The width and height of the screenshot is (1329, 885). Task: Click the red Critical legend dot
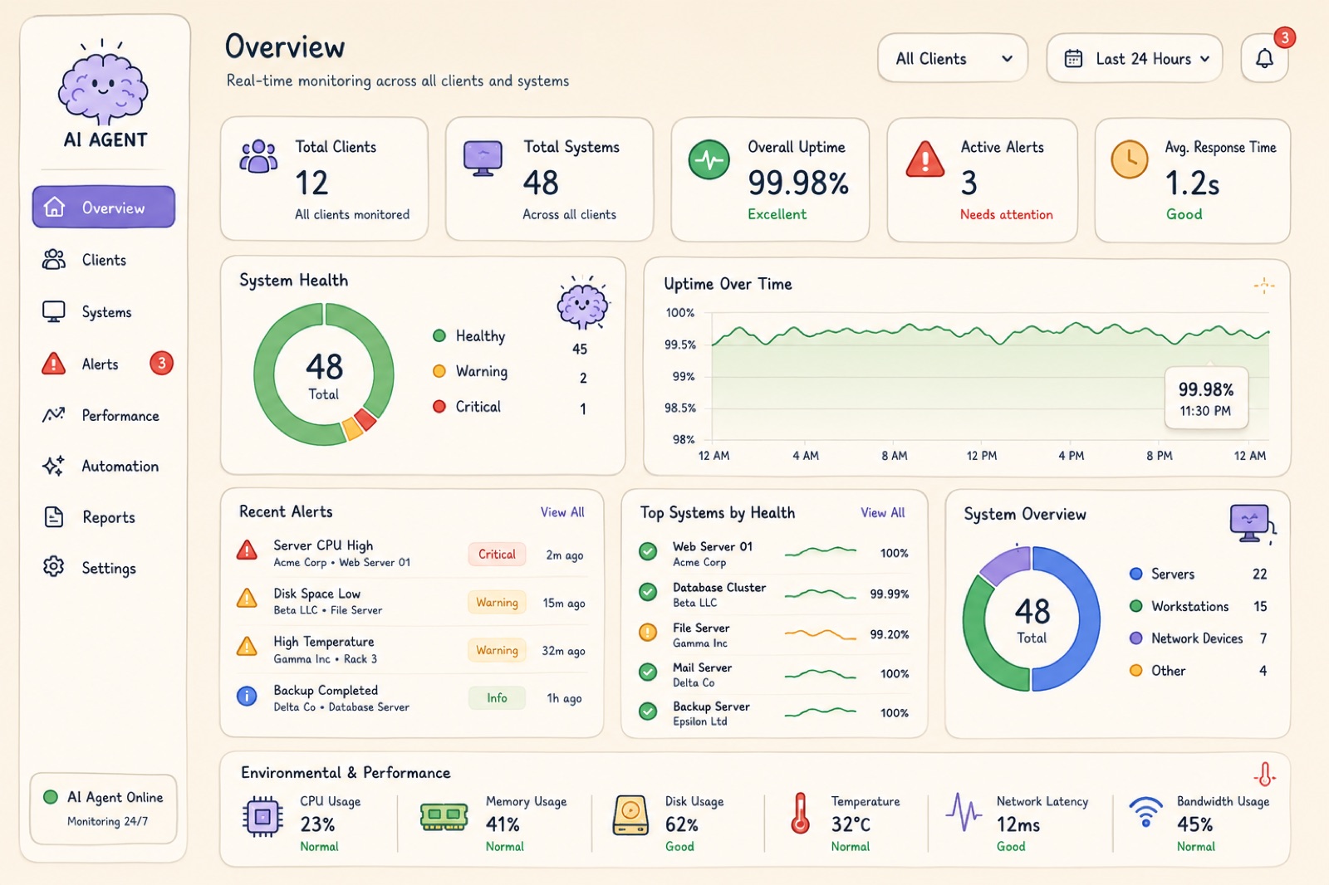point(439,406)
